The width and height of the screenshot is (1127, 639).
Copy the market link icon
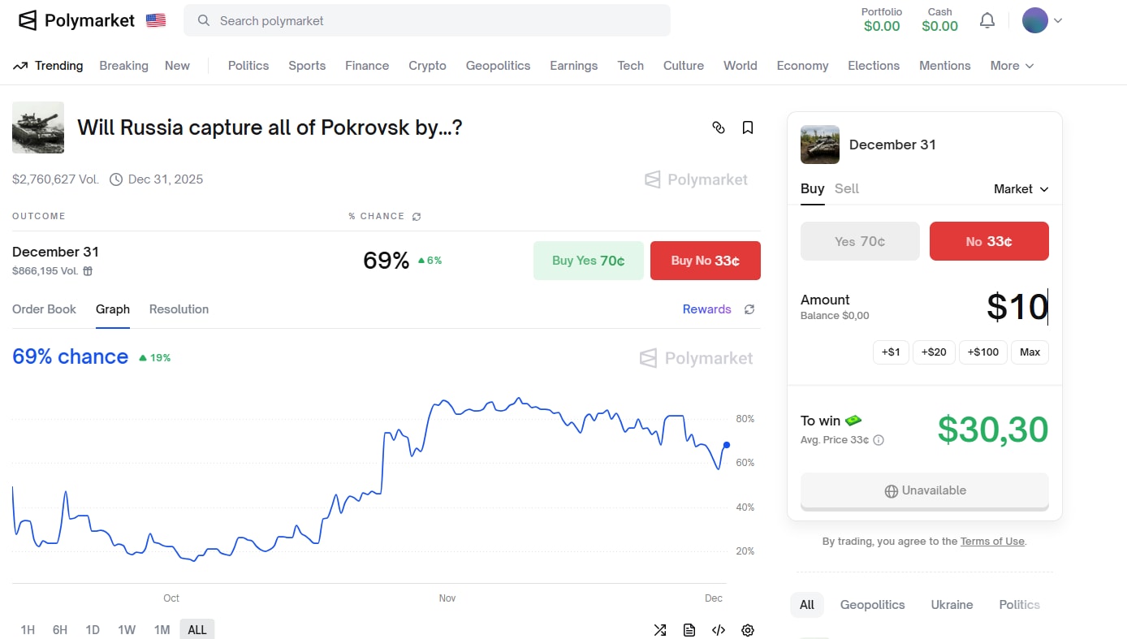pos(718,127)
